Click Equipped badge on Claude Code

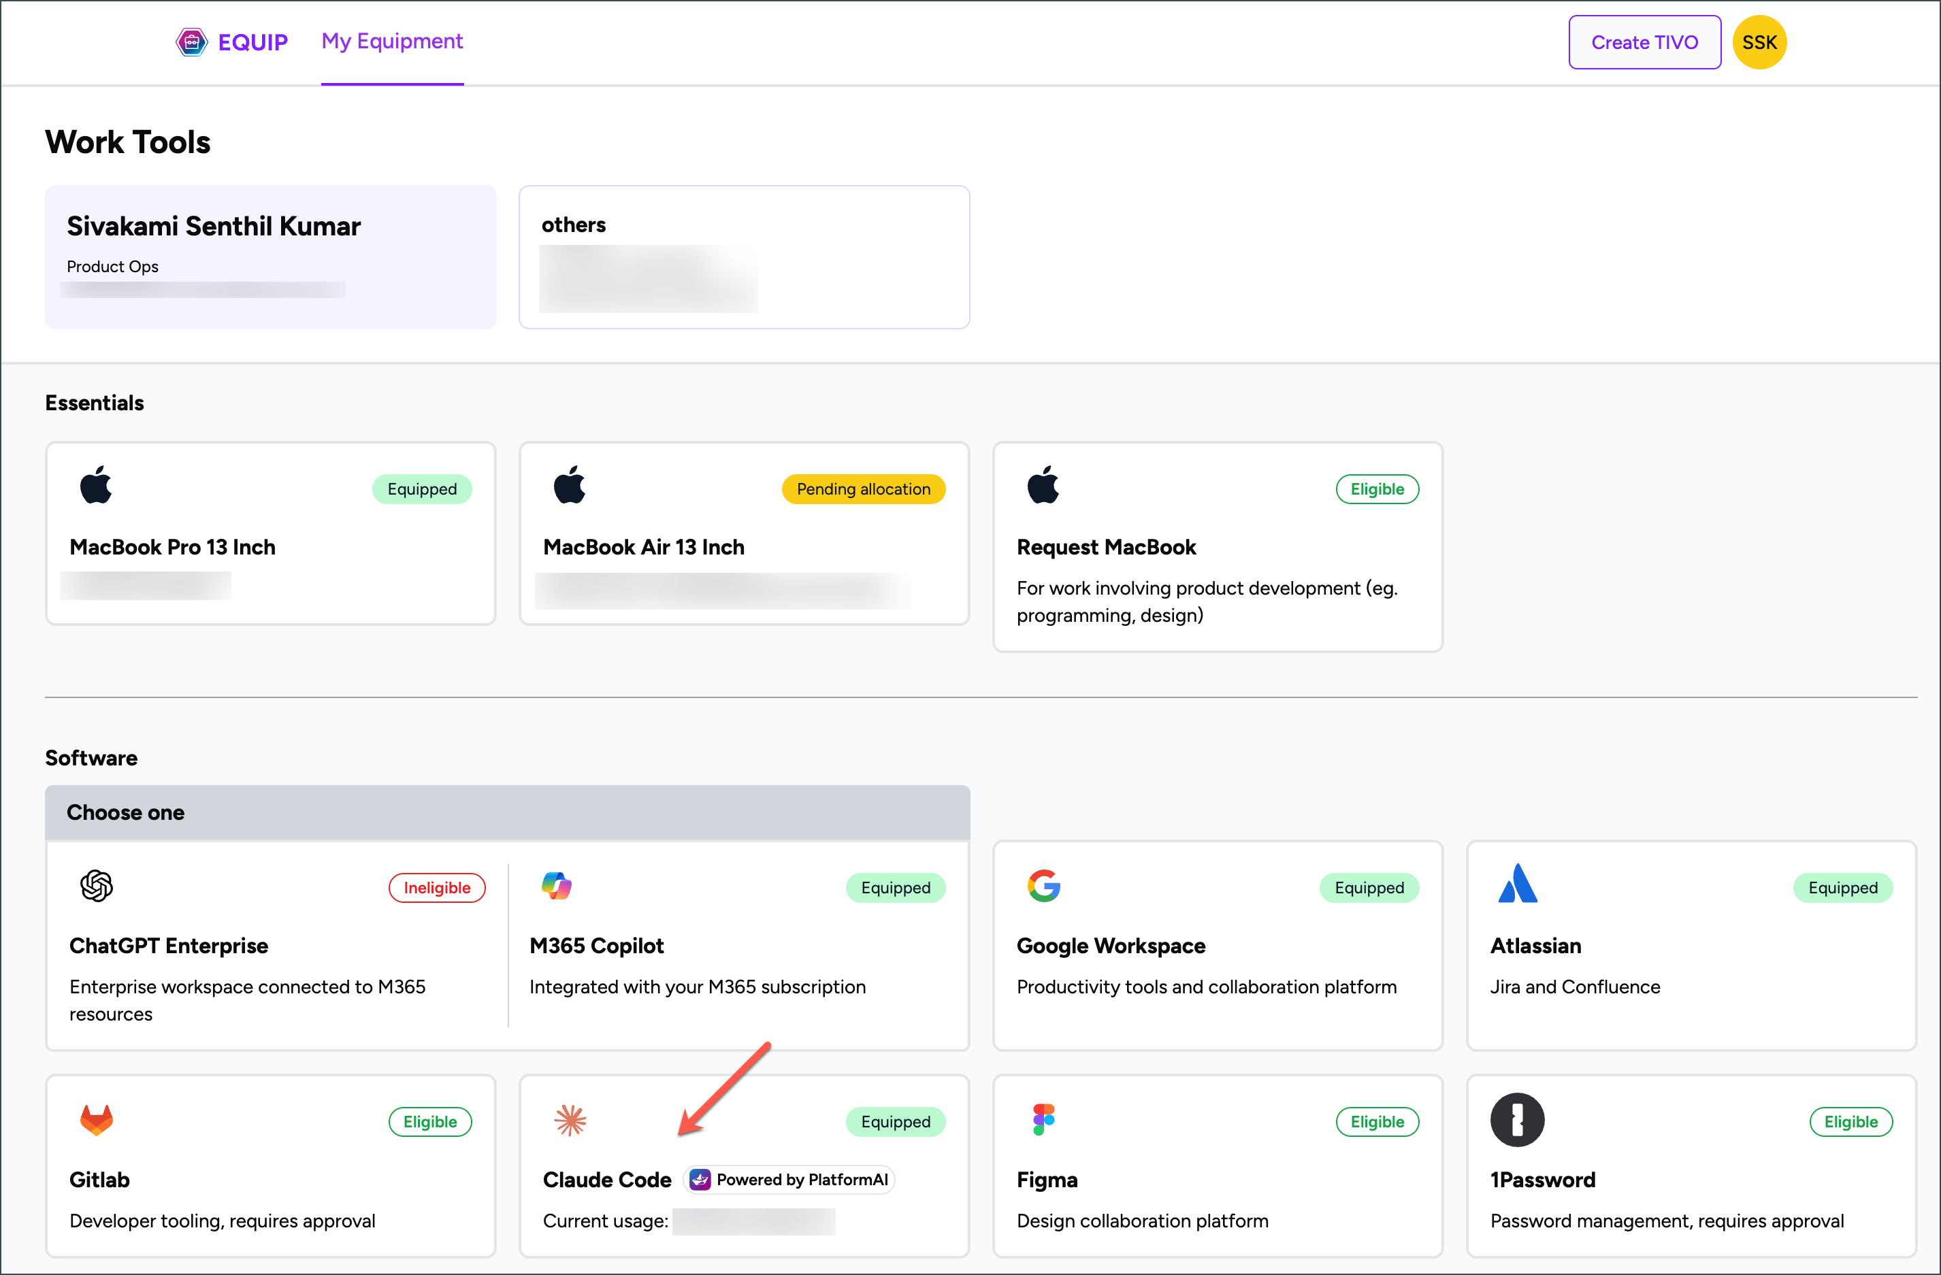click(896, 1122)
